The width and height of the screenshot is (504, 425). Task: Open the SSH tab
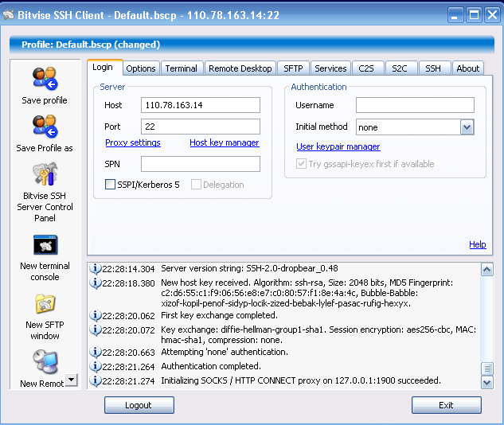tap(434, 68)
